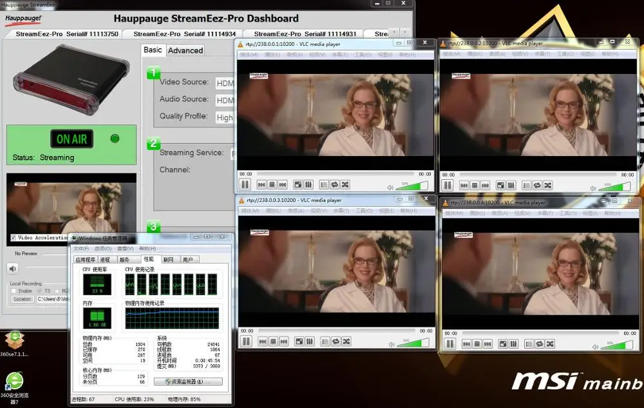
Task: Open the 应用程序 tab in Task Manager
Action: (85, 260)
